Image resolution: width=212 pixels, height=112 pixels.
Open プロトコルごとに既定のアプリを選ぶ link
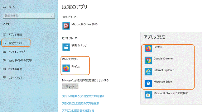[x=80, y=103]
